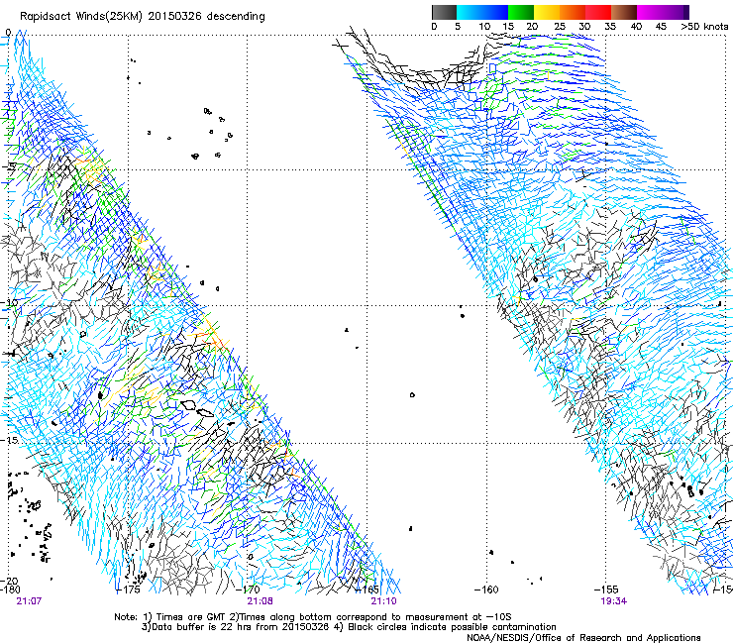Screen dimensions: 733x644
Task: Click the legend label '45'
Action: (661, 27)
